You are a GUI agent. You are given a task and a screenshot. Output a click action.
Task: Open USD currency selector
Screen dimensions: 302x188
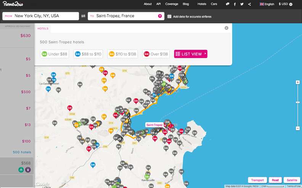[283, 4]
